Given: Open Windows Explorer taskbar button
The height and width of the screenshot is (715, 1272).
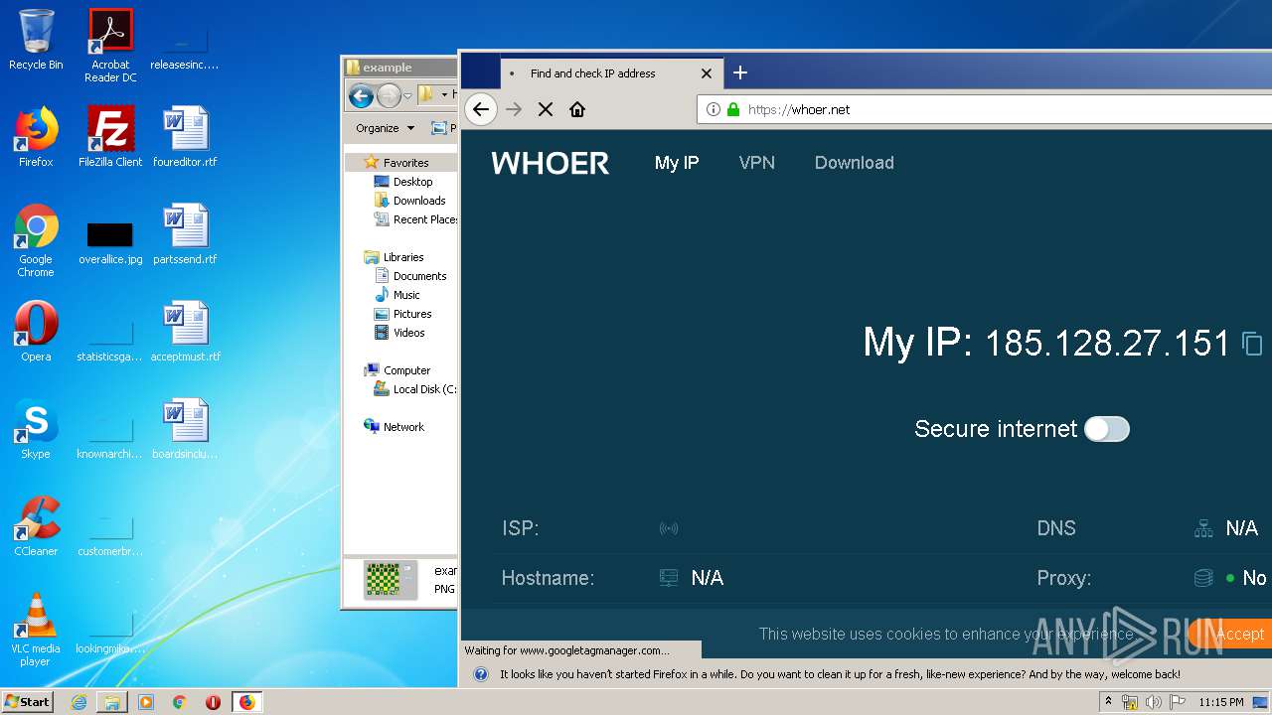Looking at the screenshot, I should click(112, 702).
